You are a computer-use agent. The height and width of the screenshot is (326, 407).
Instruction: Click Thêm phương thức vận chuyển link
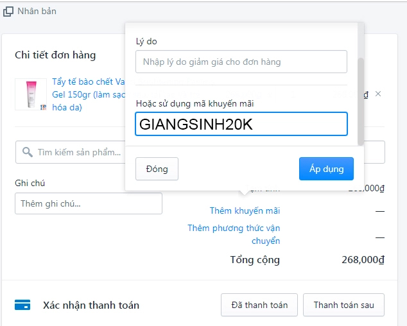234,234
